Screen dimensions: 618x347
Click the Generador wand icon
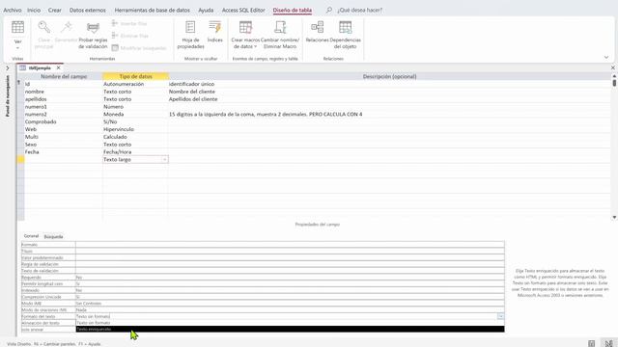click(x=67, y=27)
